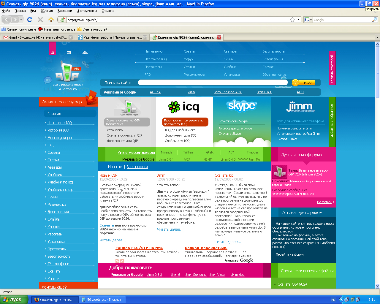Image resolution: width=380 pixels, height=304 pixels.
Task: Close the active qip 9024 tab
Action: 219,37
